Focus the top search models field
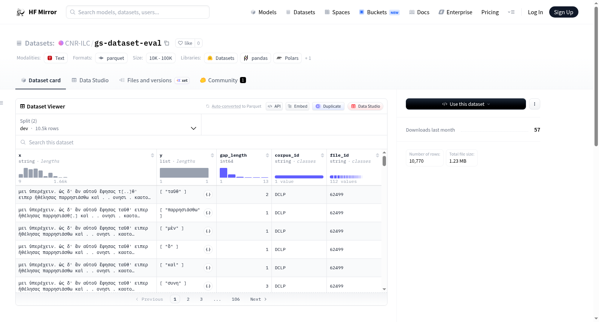Viewport: 599px width, 322px height. pyautogui.click(x=138, y=12)
